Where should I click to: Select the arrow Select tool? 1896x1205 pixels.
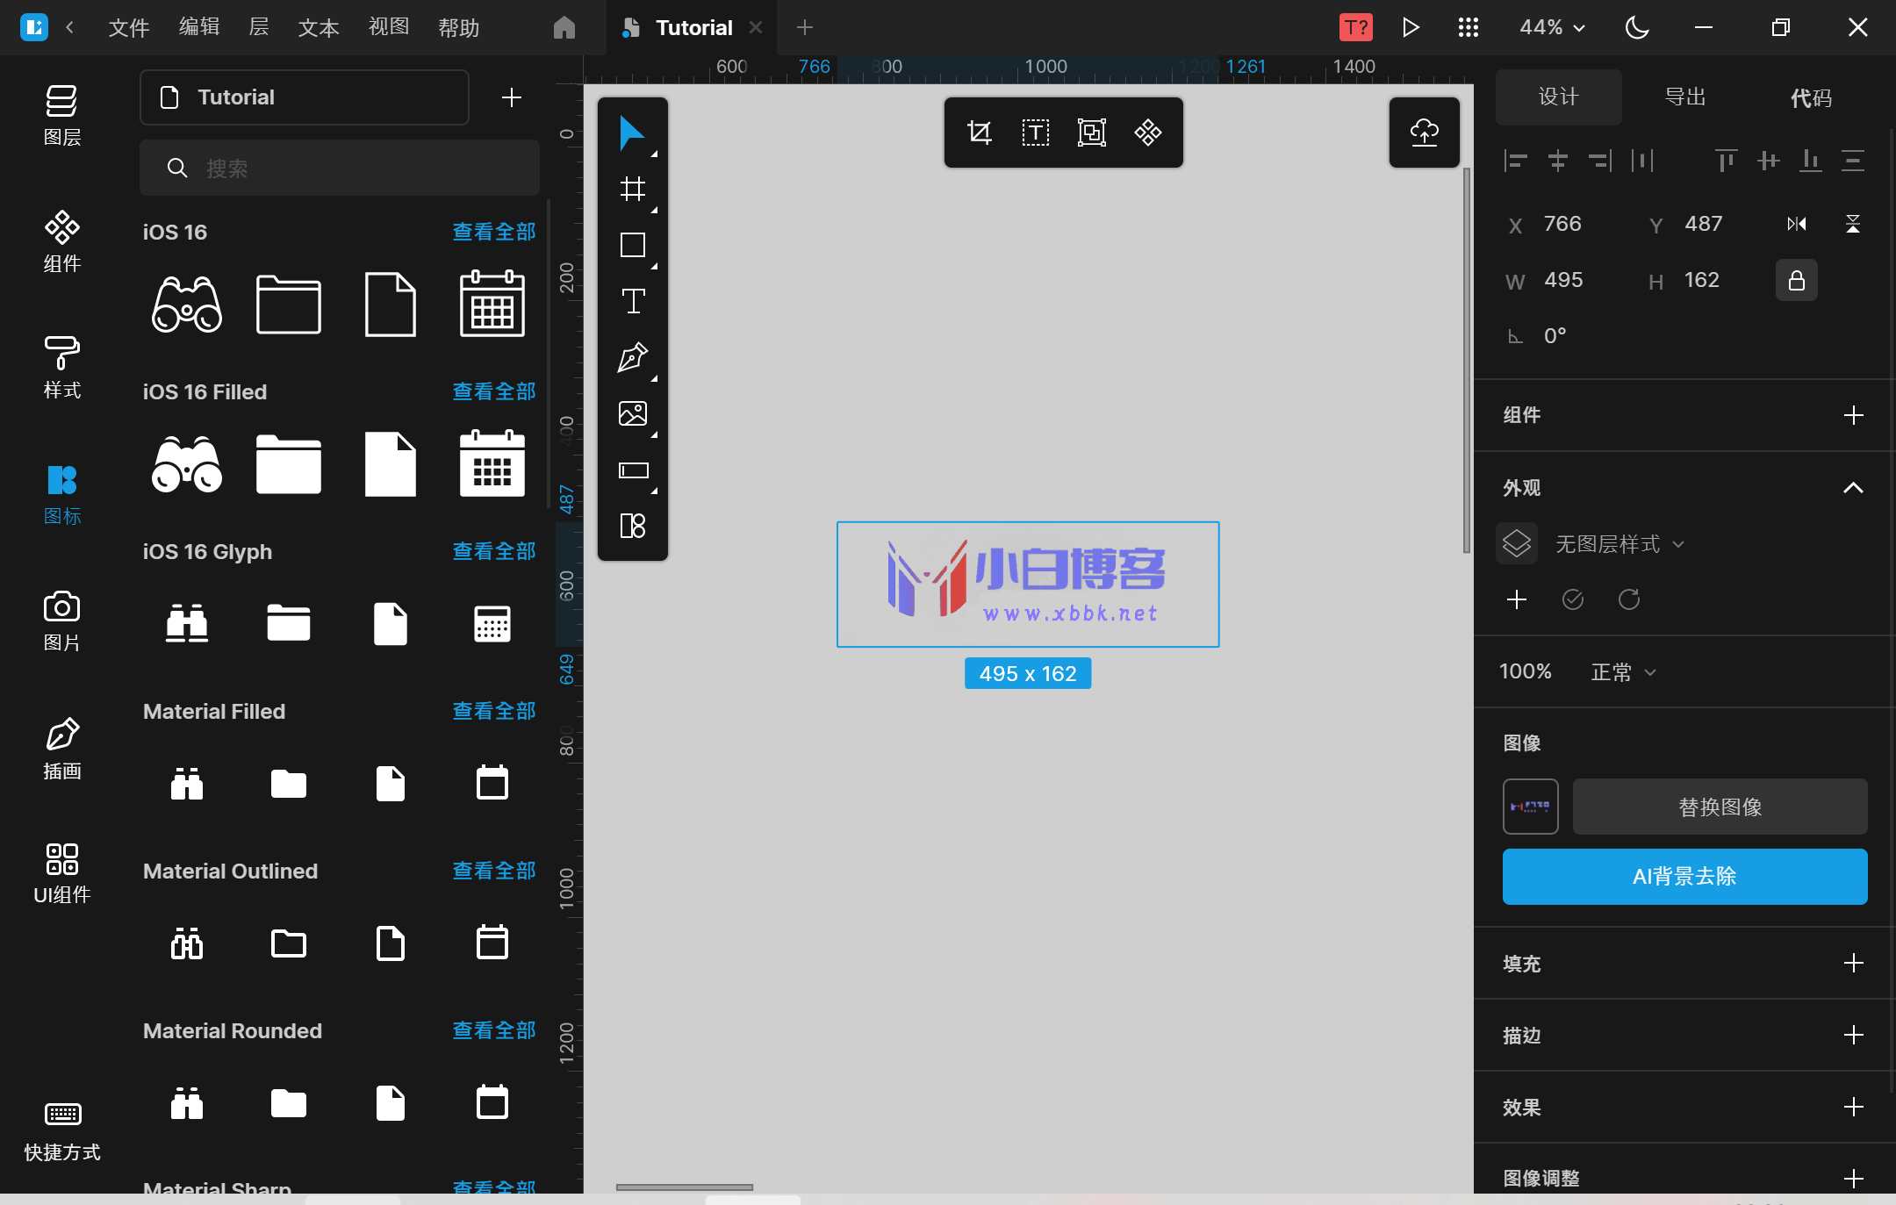[x=632, y=133]
